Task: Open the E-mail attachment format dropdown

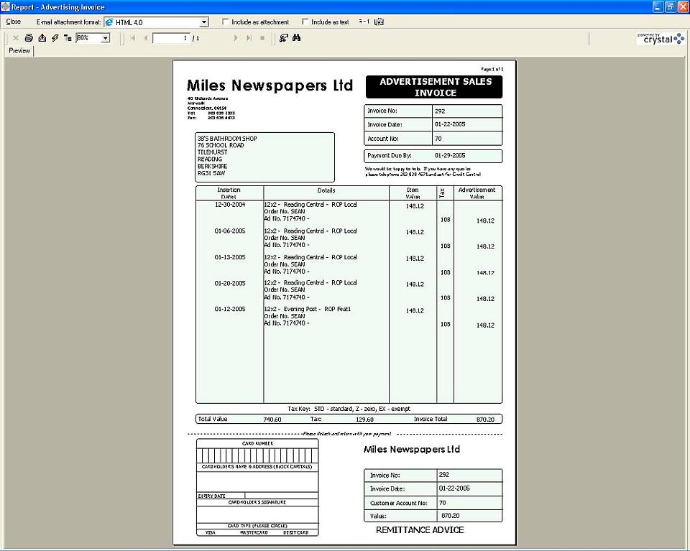Action: pos(204,22)
